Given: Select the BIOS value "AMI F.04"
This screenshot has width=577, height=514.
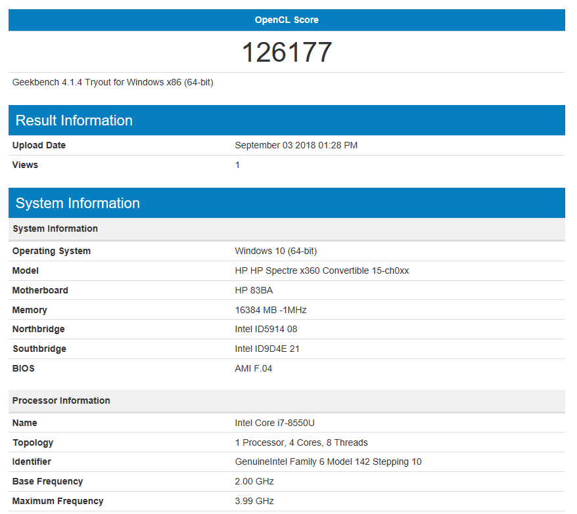Looking at the screenshot, I should click(254, 368).
